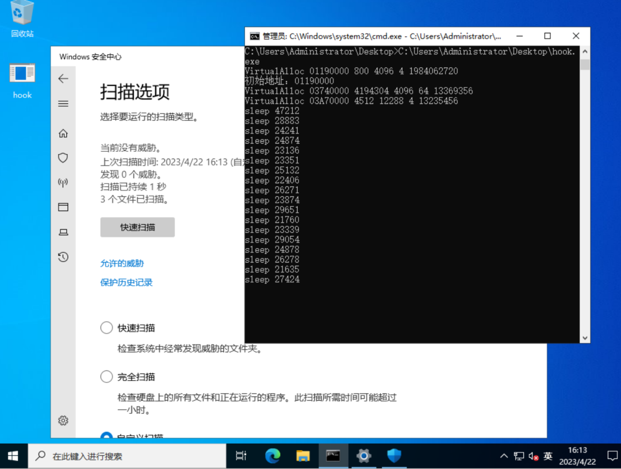Open 保护历史记录 link
This screenshot has width=621, height=469.
(x=126, y=282)
